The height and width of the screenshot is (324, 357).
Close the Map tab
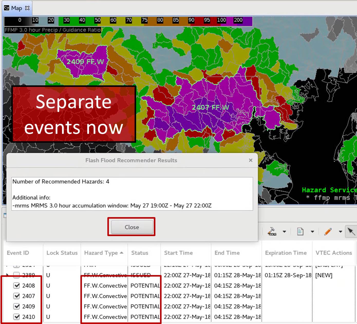[27, 8]
